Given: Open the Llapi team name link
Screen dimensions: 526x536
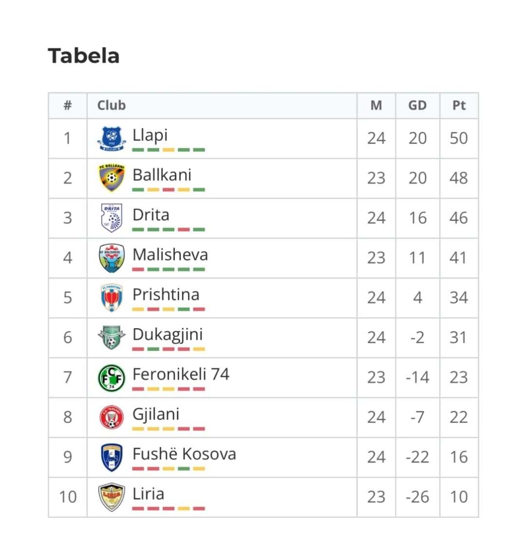Looking at the screenshot, I should (x=150, y=135).
